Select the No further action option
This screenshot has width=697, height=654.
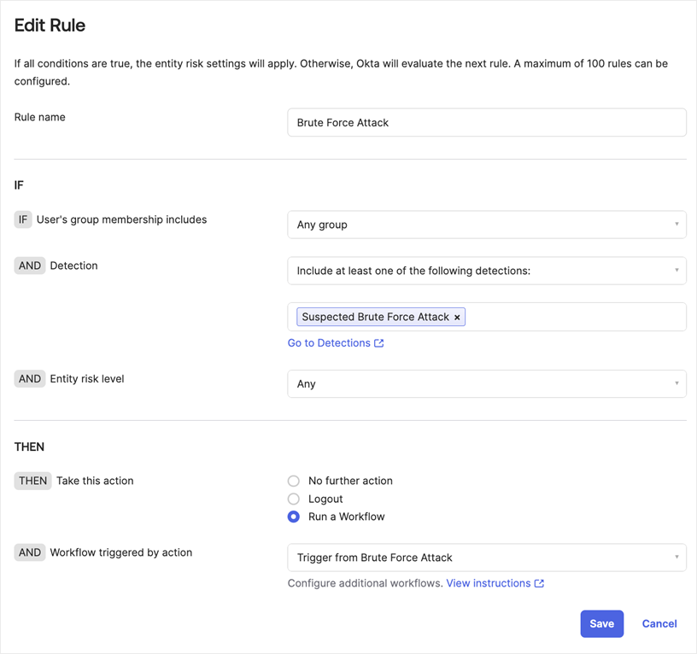294,481
